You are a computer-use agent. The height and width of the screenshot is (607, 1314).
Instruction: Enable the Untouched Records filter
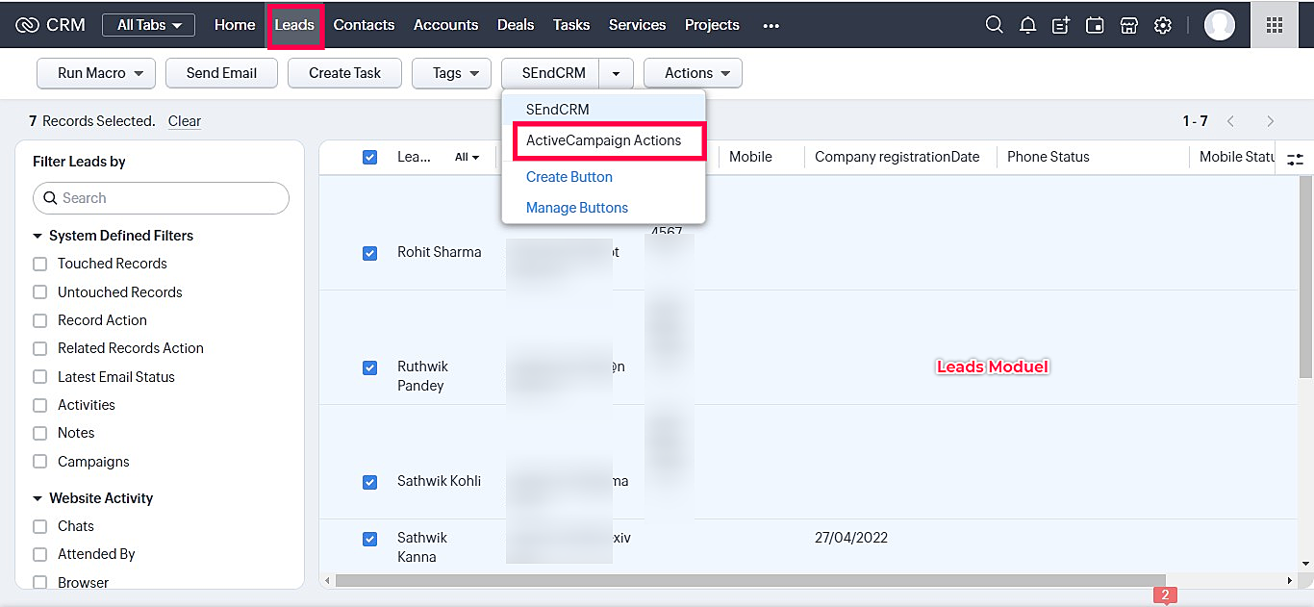click(x=39, y=292)
